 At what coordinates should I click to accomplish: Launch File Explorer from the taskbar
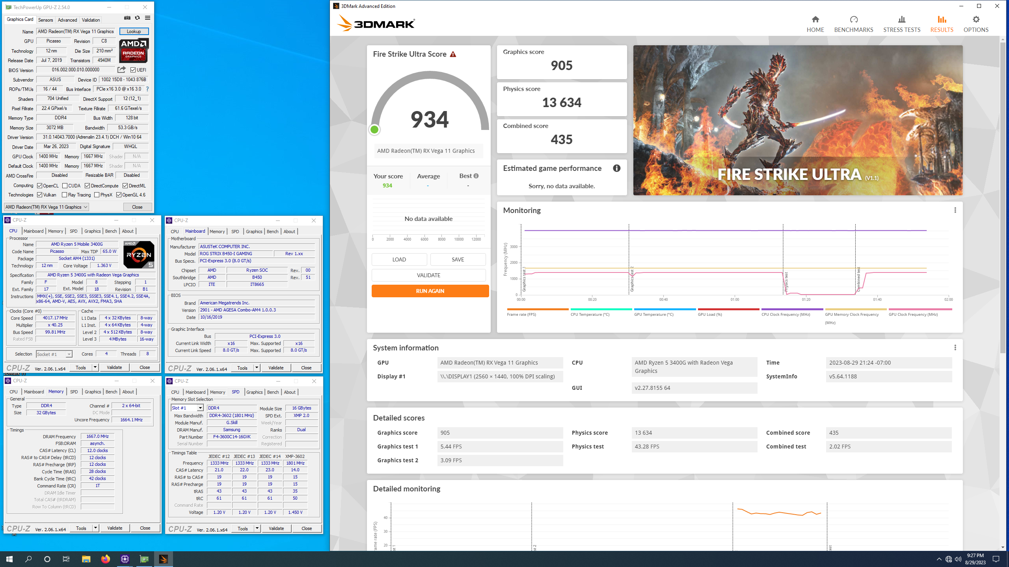point(86,559)
